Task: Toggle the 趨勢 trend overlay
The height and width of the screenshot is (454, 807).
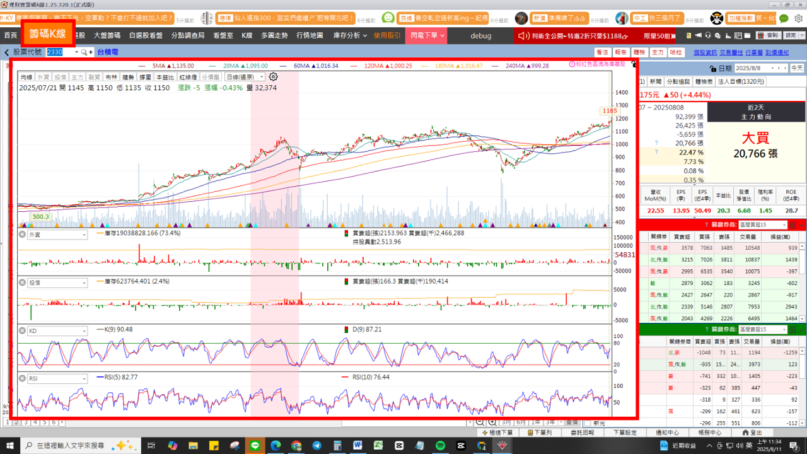Action: [128, 77]
